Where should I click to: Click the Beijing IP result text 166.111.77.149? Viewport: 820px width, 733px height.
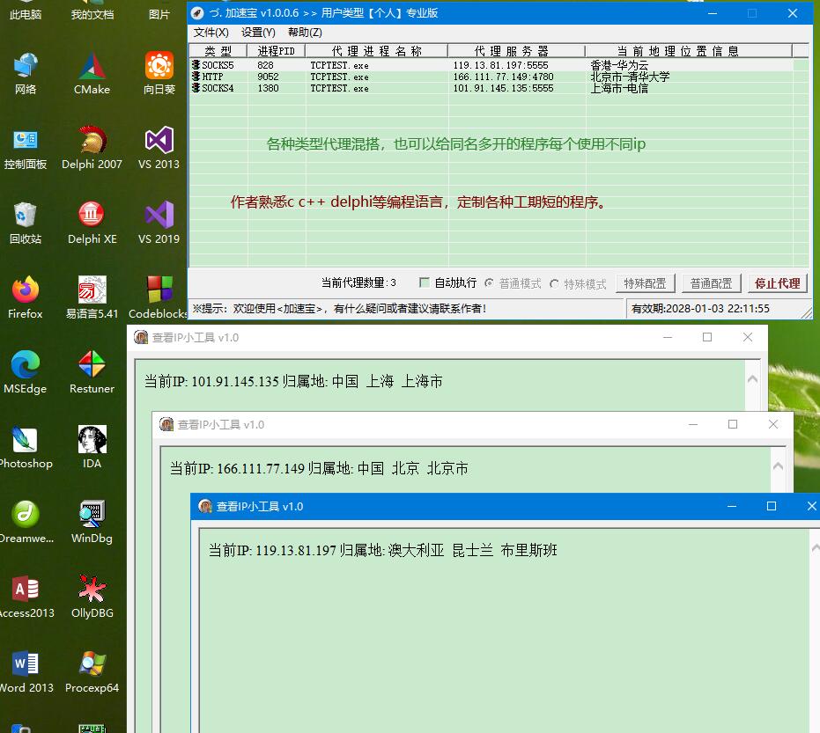(x=261, y=468)
